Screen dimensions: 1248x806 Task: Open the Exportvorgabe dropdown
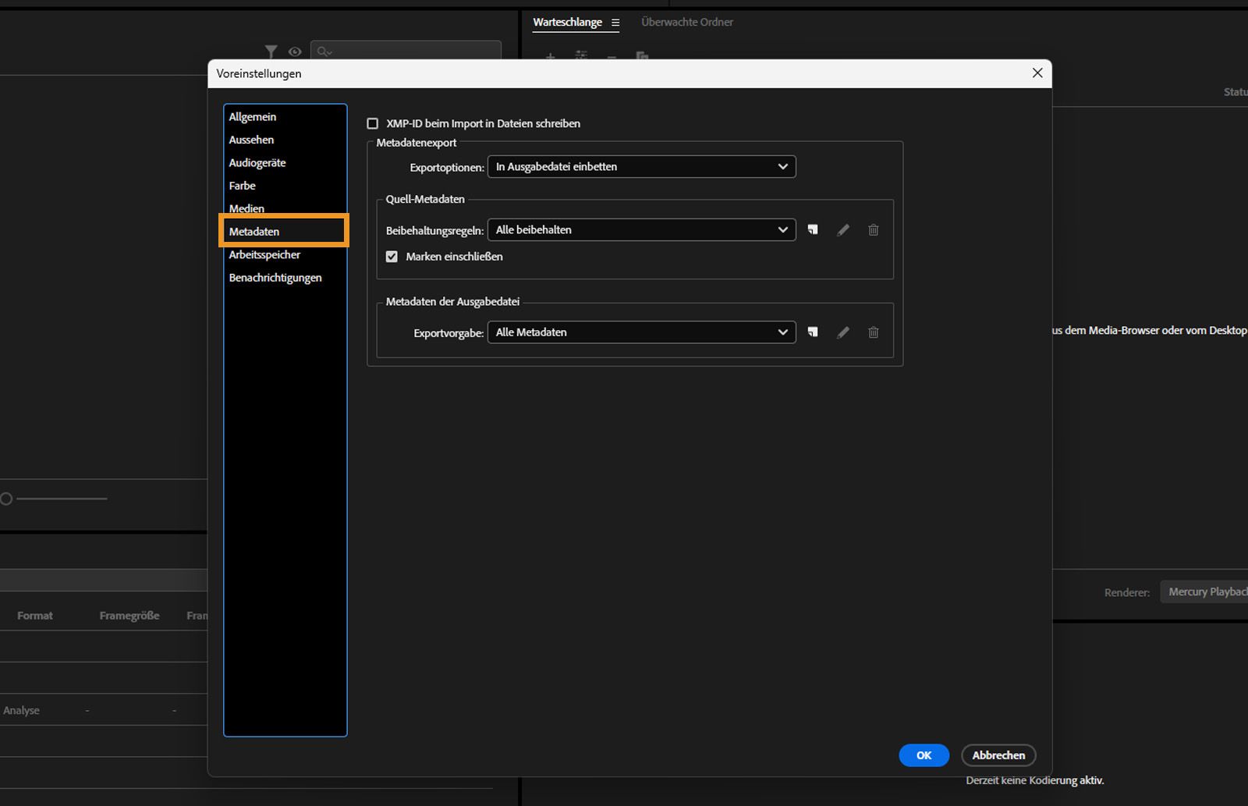click(x=642, y=332)
